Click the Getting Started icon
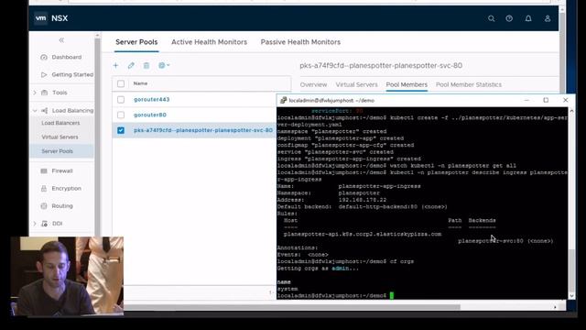Viewport: 586px width, 330px height. (44, 75)
